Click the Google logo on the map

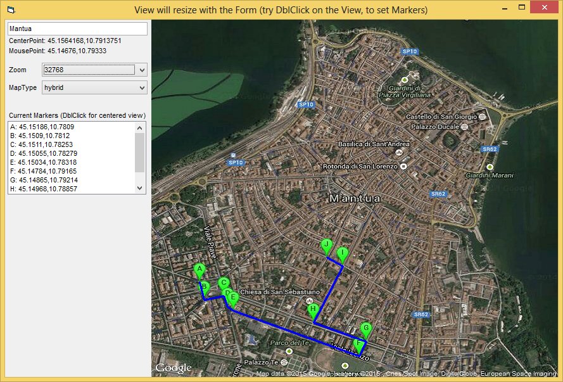(x=174, y=368)
